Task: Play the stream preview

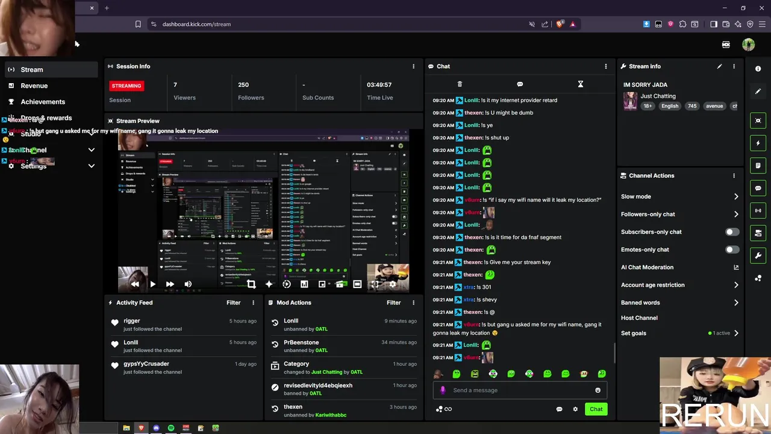Action: (152, 284)
